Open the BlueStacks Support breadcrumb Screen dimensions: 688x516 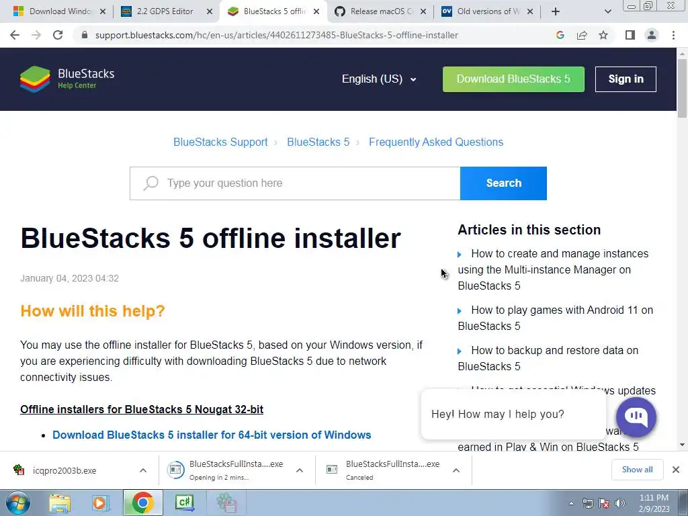click(x=220, y=142)
